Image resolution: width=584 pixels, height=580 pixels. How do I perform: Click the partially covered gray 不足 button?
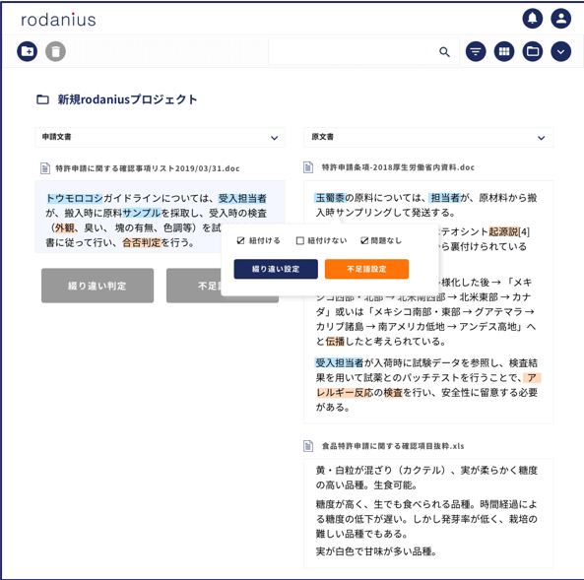pos(194,286)
